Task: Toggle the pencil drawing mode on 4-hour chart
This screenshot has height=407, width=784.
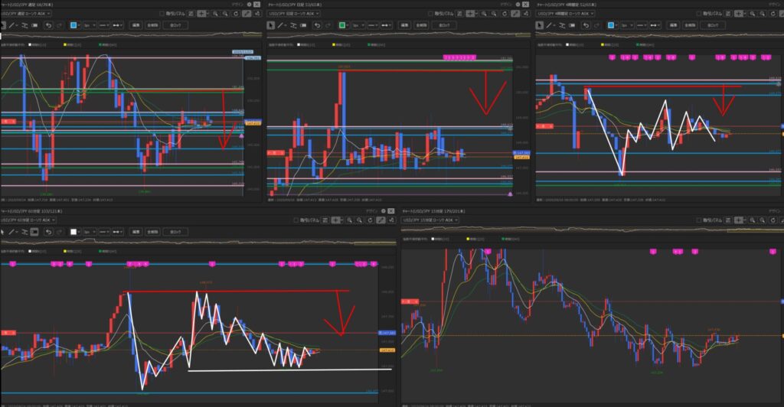Action: click(782, 14)
